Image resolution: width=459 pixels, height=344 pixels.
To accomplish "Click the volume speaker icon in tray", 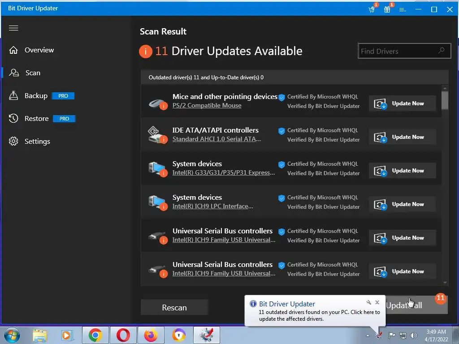I will click(x=414, y=335).
